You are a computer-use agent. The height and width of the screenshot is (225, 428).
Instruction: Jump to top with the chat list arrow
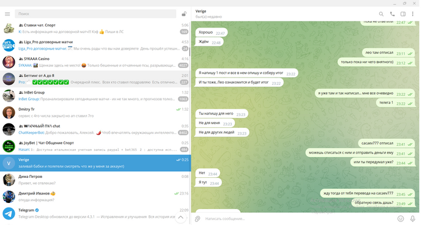180,218
